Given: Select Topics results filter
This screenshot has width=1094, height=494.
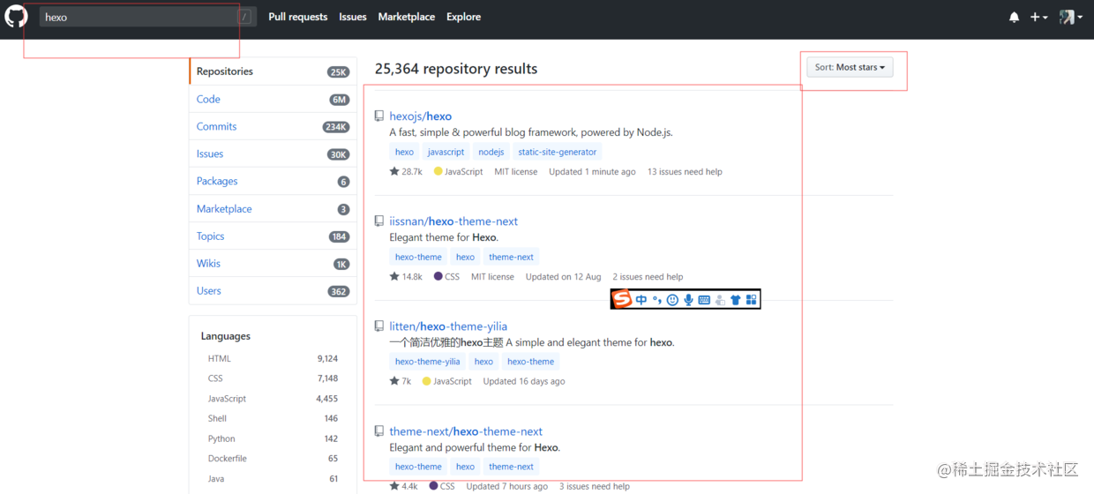Looking at the screenshot, I should point(273,236).
